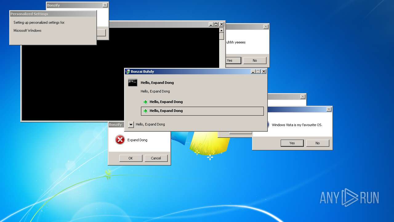Choose the highlighted "Hello, Expand Dong" command link
Screen dimensions: 394x222
(x=202, y=111)
